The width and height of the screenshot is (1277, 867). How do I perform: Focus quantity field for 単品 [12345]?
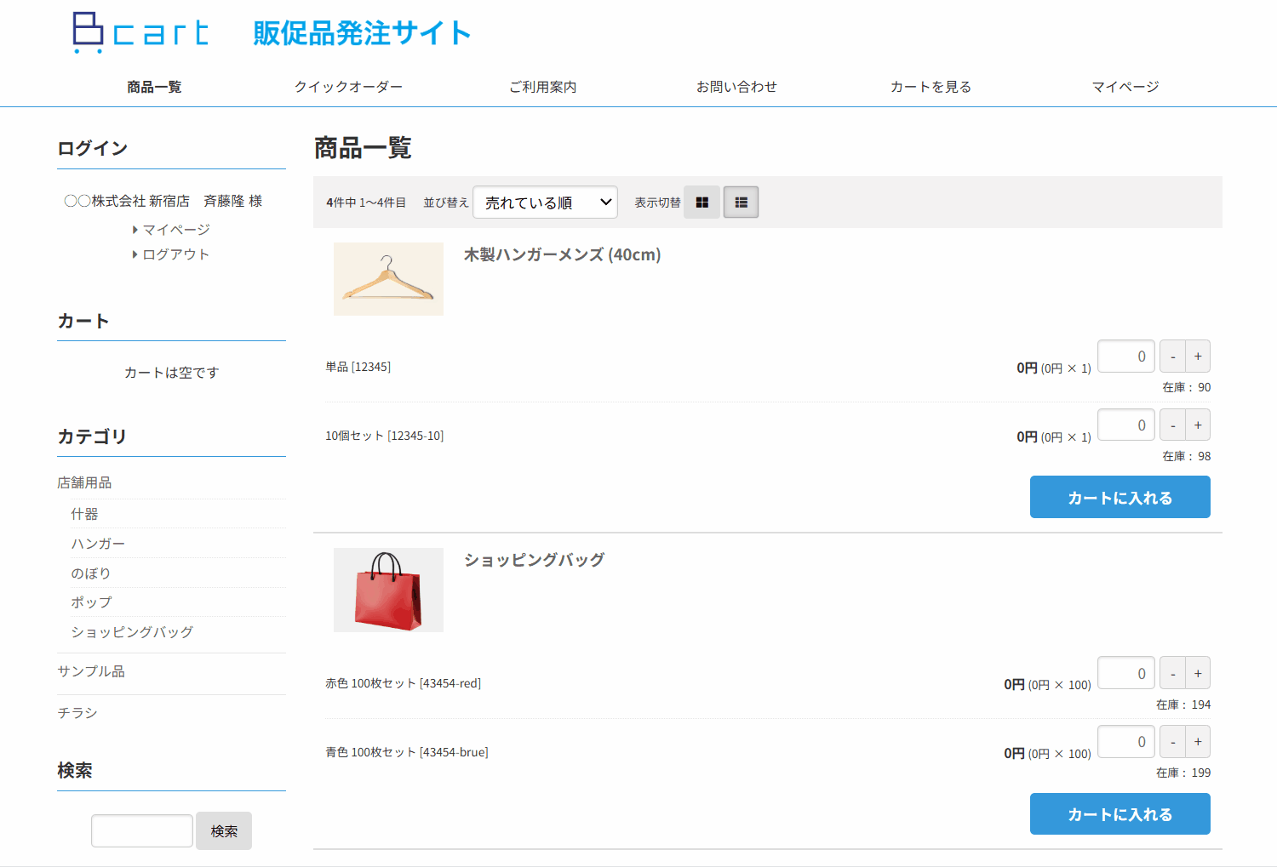click(1126, 356)
